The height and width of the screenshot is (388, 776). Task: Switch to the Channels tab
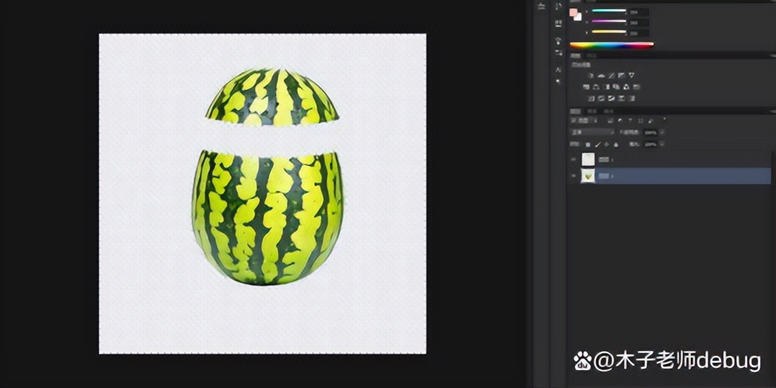coord(592,112)
